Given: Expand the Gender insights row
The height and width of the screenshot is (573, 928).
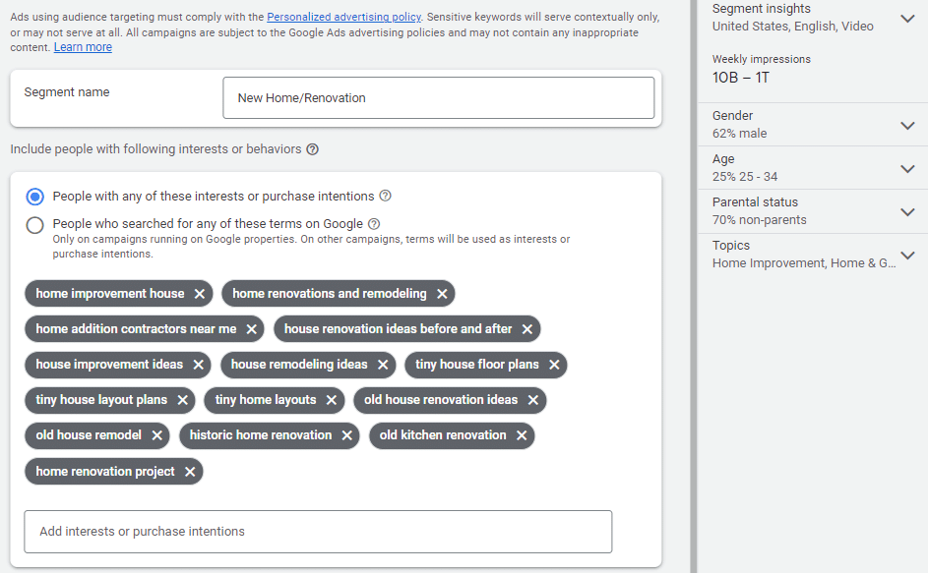Looking at the screenshot, I should pyautogui.click(x=907, y=125).
